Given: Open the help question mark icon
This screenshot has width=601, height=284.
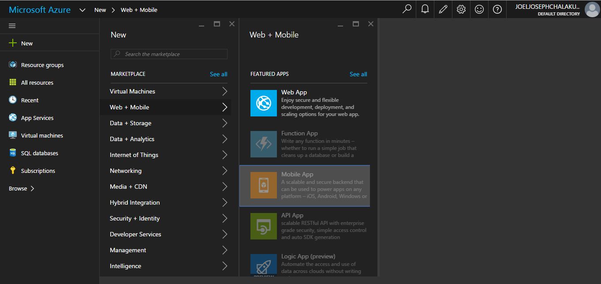Looking at the screenshot, I should [x=497, y=9].
